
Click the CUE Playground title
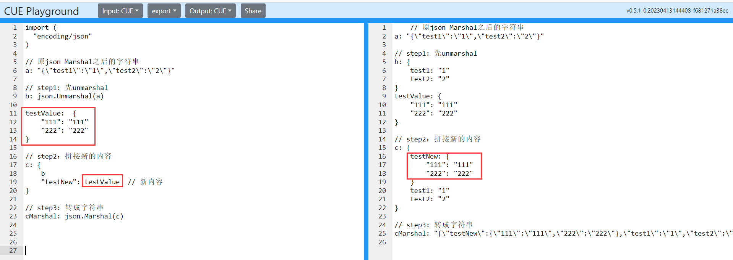coord(41,11)
